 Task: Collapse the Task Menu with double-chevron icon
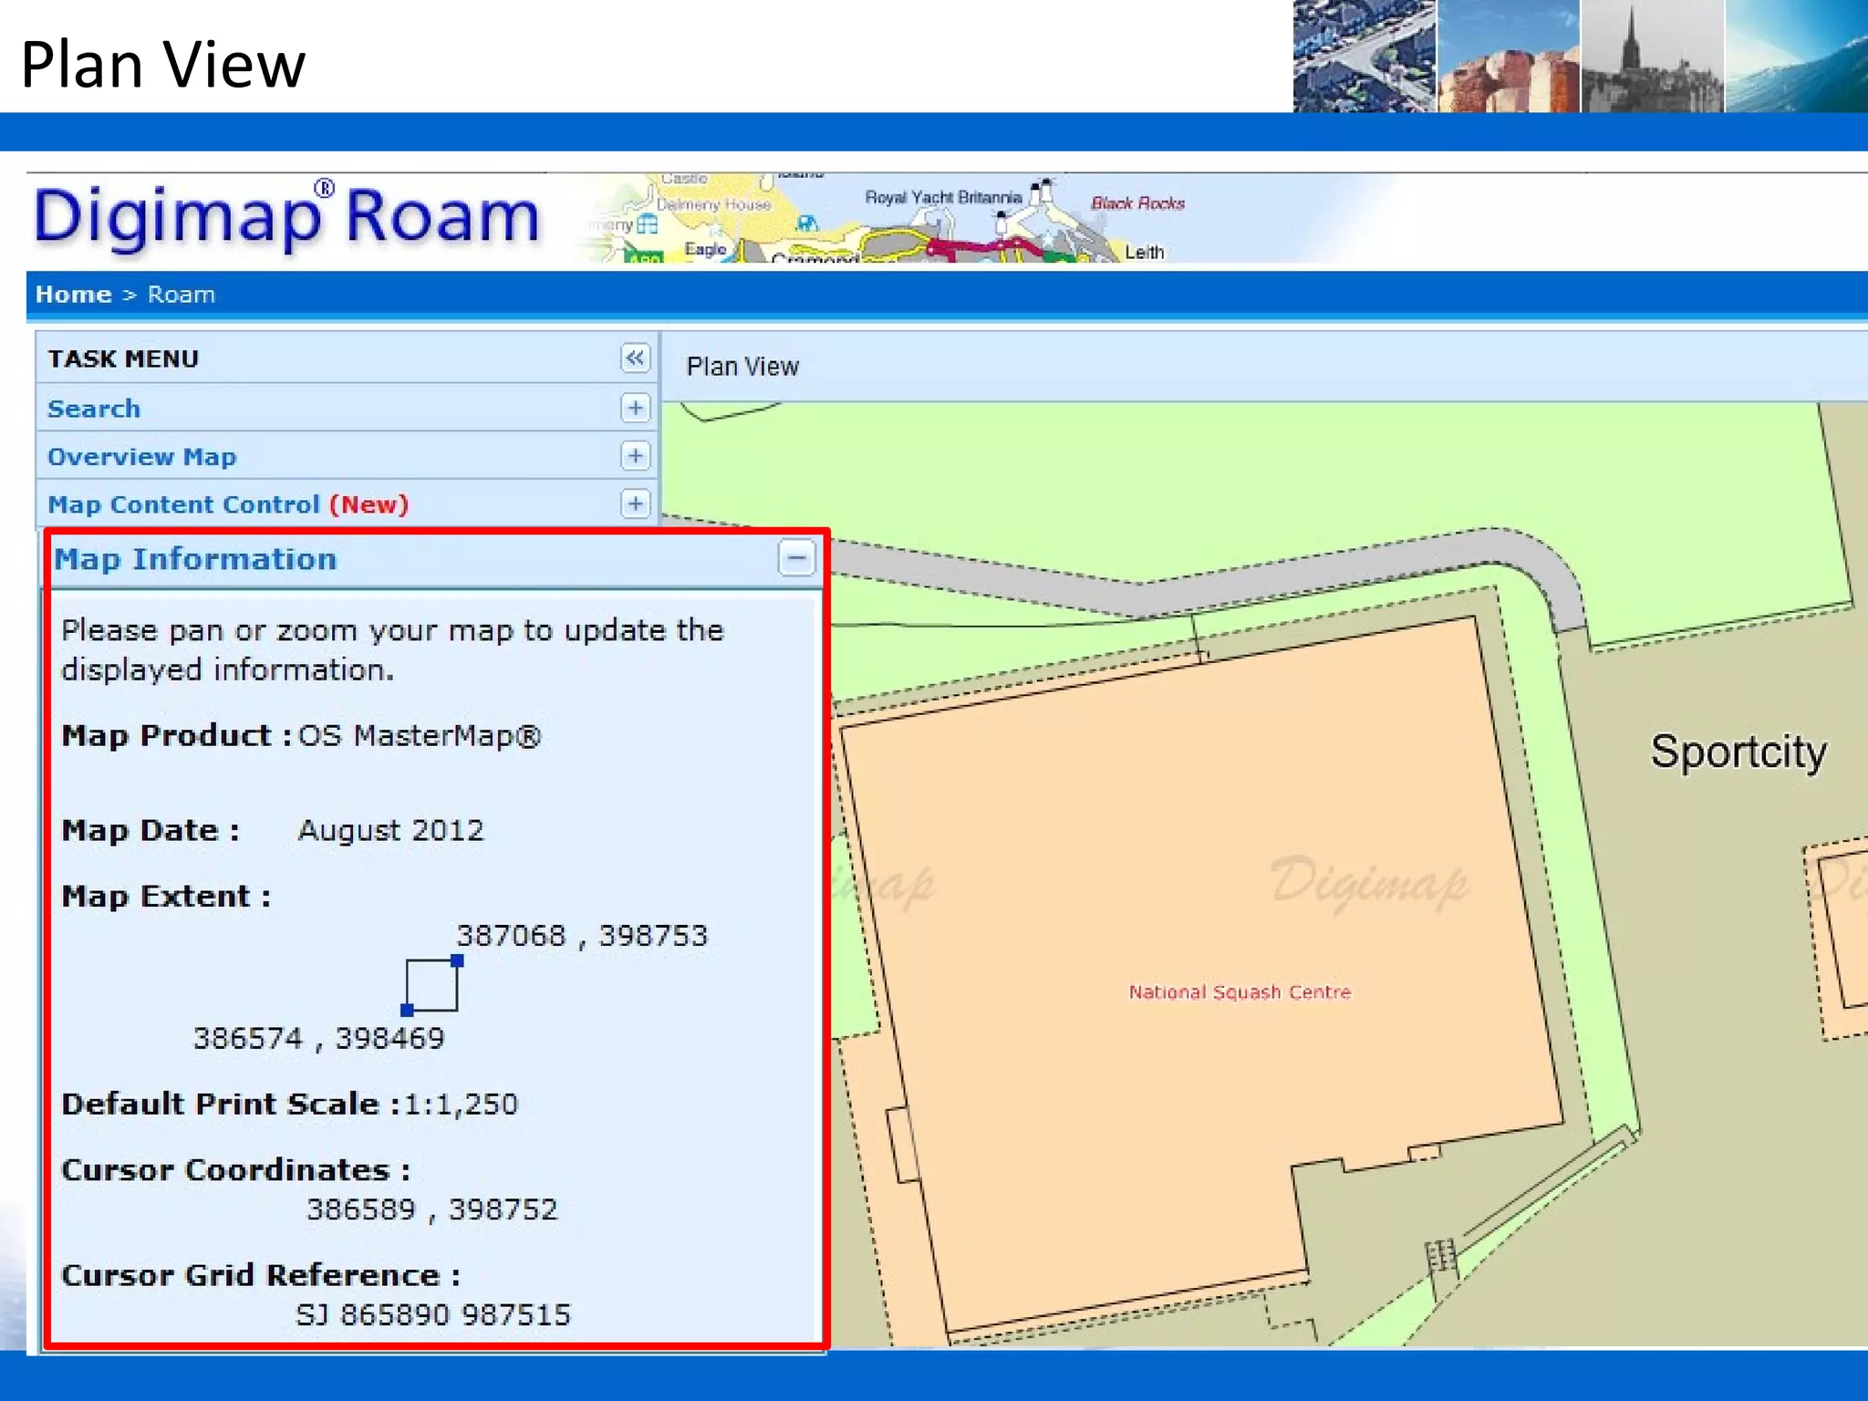point(635,358)
